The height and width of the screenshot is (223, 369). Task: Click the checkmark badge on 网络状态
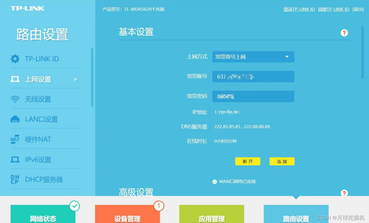(x=75, y=206)
